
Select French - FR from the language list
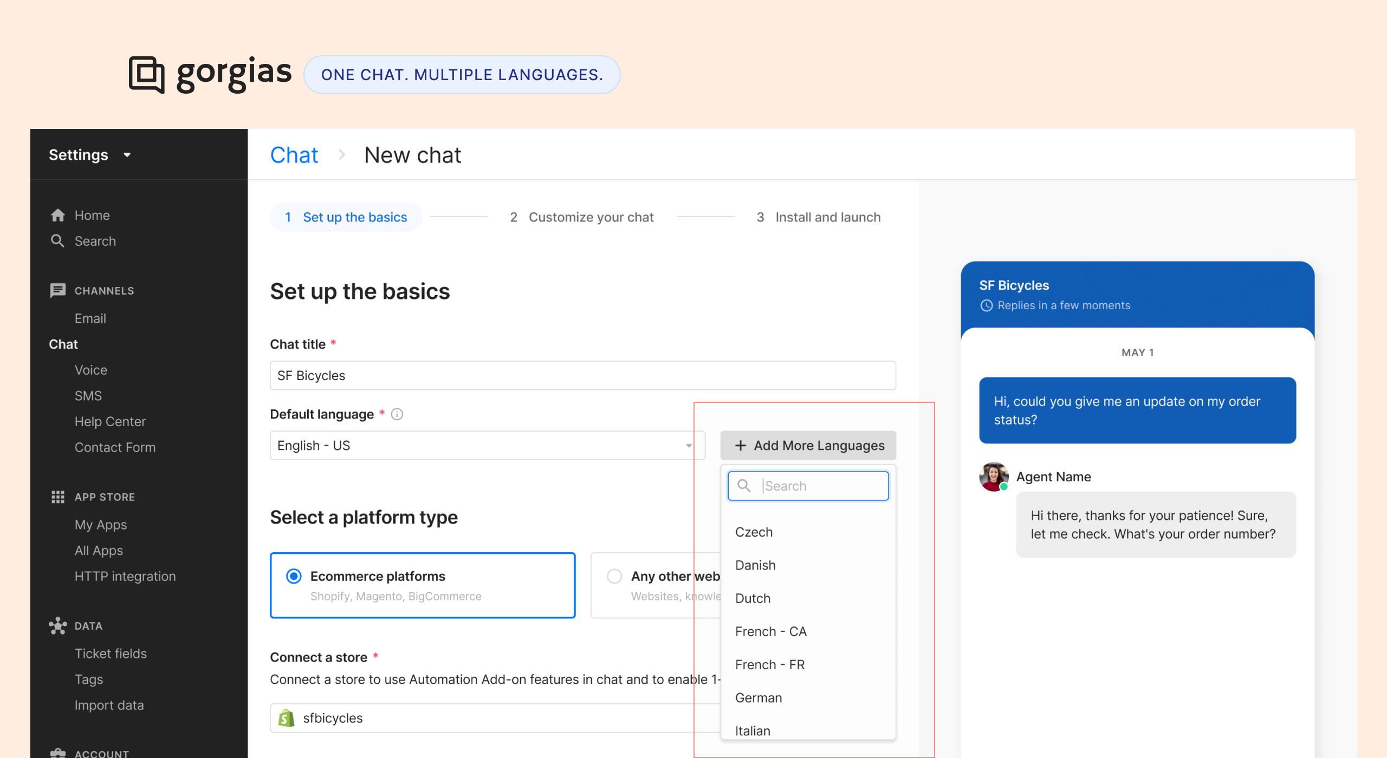tap(808, 664)
